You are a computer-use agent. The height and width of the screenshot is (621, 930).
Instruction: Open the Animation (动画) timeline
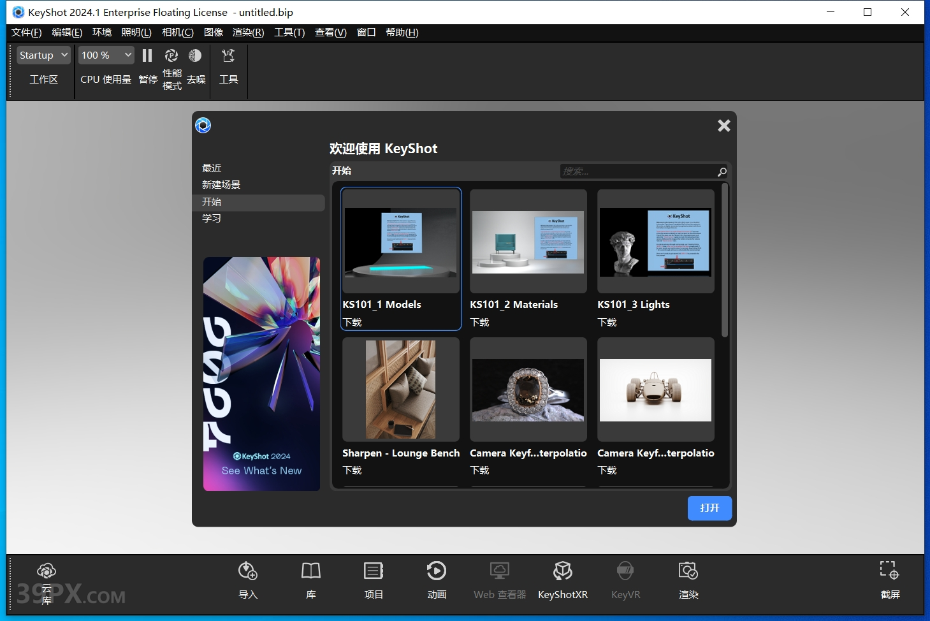[x=437, y=579]
